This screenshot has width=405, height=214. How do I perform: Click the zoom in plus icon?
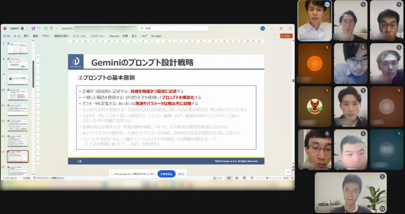(x=280, y=178)
